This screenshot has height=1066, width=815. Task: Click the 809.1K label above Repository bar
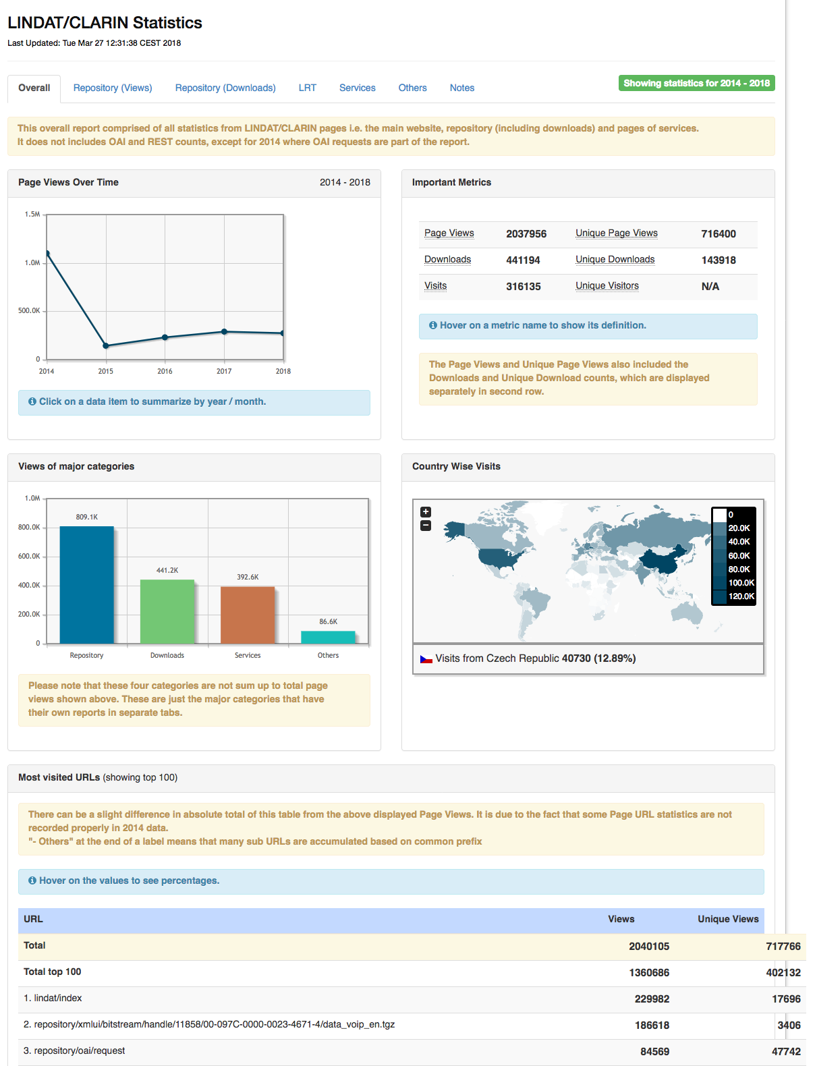click(87, 517)
